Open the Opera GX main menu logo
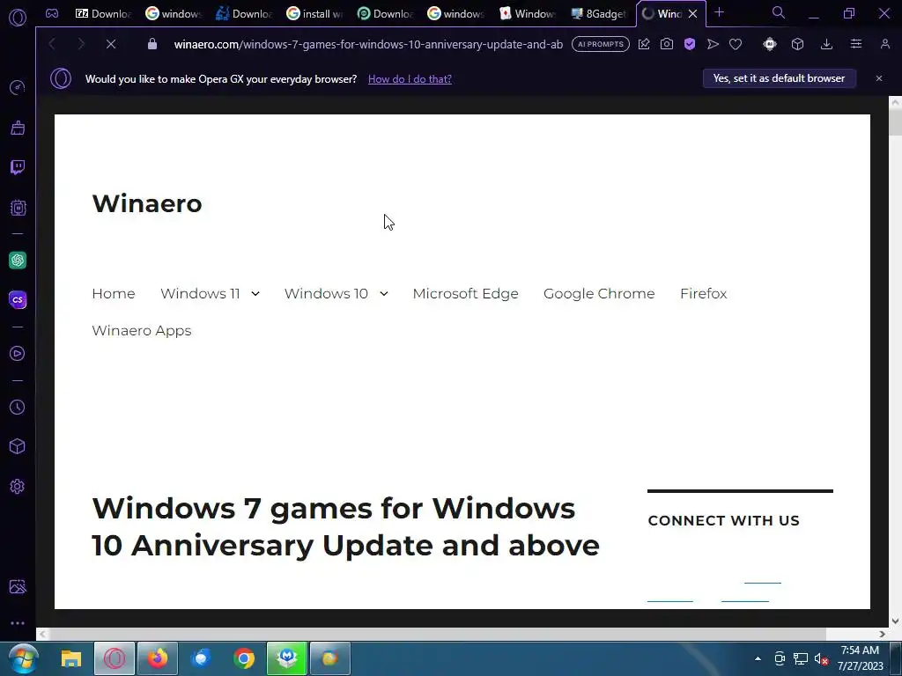The image size is (902, 676). [18, 18]
